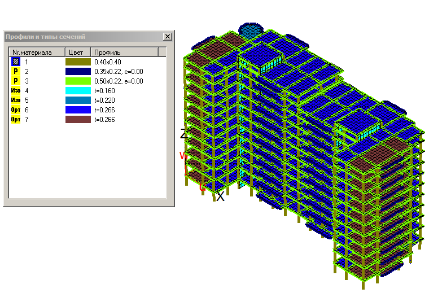Select material number 3 in the list

pos(27,81)
